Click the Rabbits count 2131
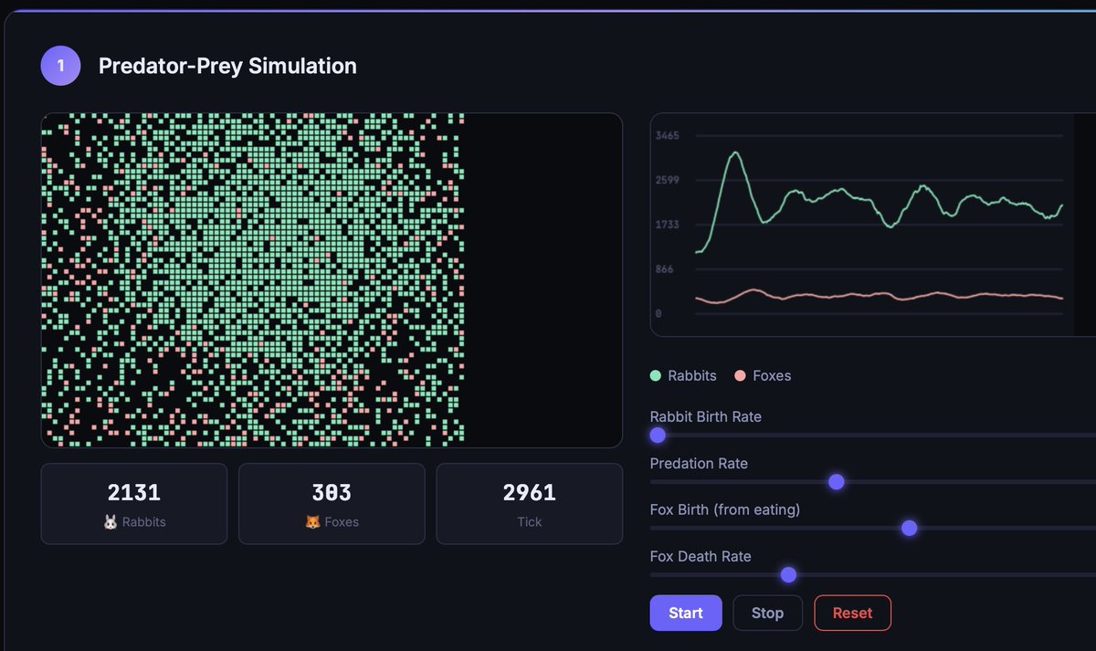This screenshot has height=651, width=1096. [134, 493]
